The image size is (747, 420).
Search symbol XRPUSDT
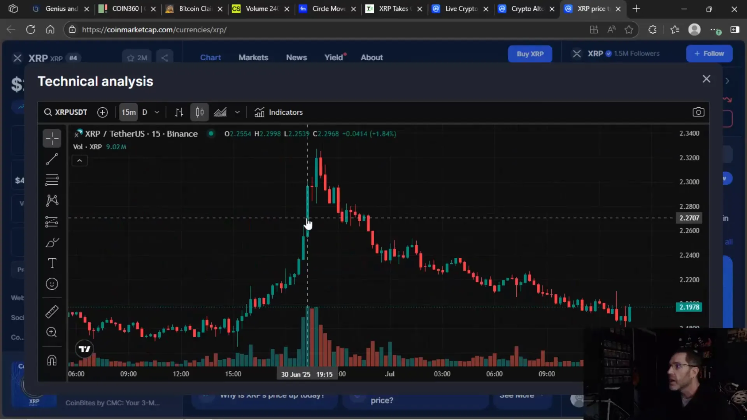point(65,112)
